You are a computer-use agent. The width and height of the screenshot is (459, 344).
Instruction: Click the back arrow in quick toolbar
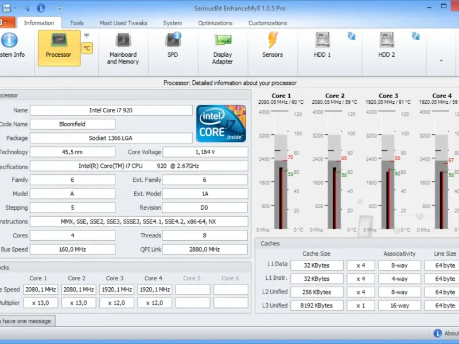[x=27, y=8]
